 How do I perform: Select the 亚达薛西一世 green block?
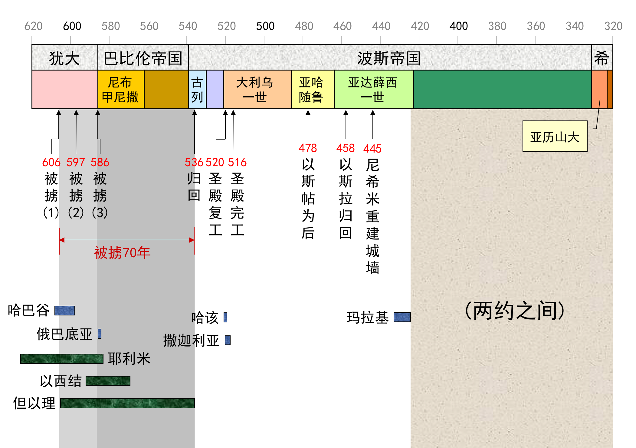[373, 90]
